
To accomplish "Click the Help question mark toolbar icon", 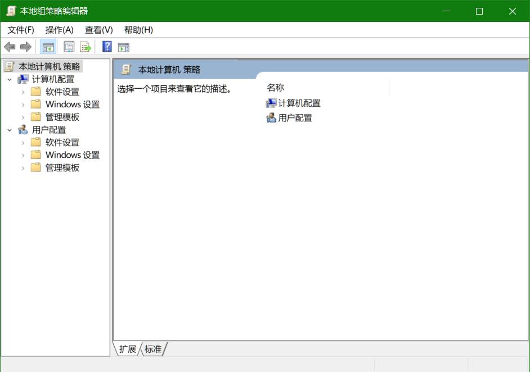I will coord(106,47).
